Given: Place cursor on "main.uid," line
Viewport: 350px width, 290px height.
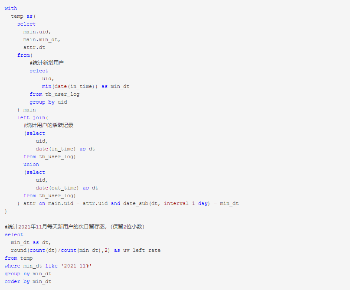Looking at the screenshot, I should (37, 32).
